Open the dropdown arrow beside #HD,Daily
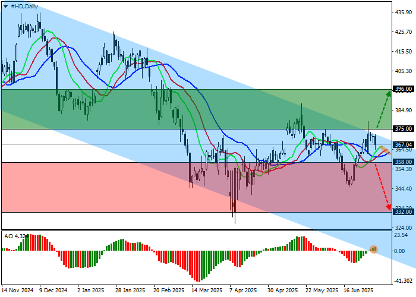 5,6
